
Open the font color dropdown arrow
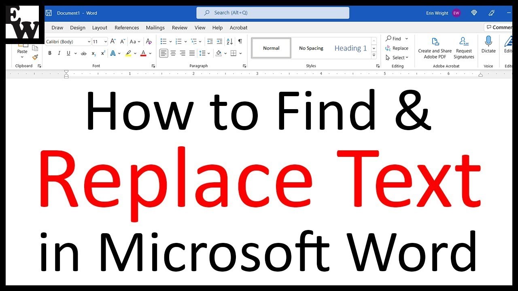[150, 53]
